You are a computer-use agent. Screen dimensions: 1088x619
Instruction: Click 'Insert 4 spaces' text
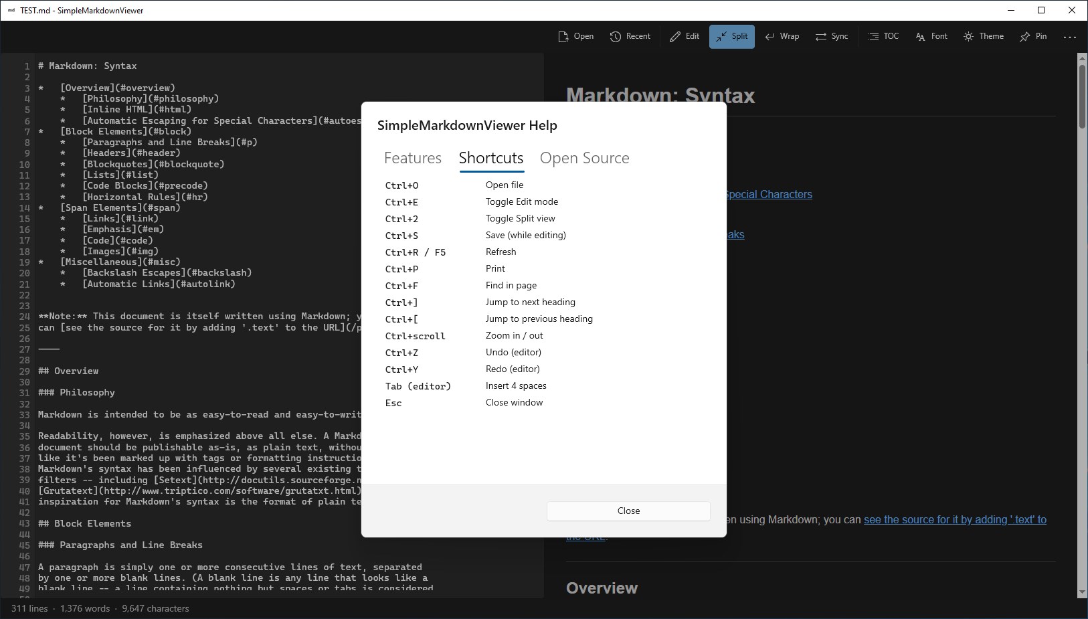click(516, 385)
